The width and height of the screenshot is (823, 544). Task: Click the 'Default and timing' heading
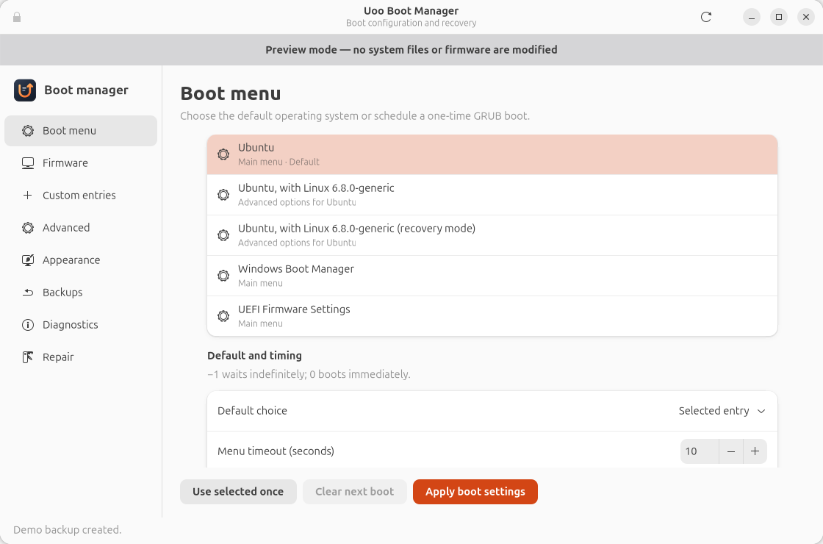click(254, 356)
